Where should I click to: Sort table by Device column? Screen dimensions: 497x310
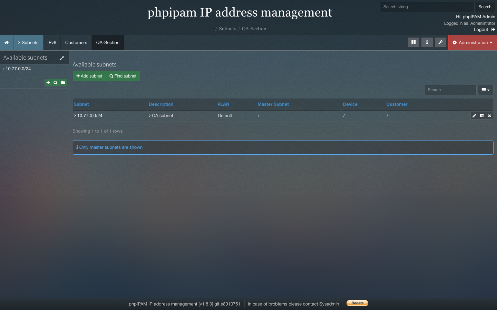coord(350,104)
